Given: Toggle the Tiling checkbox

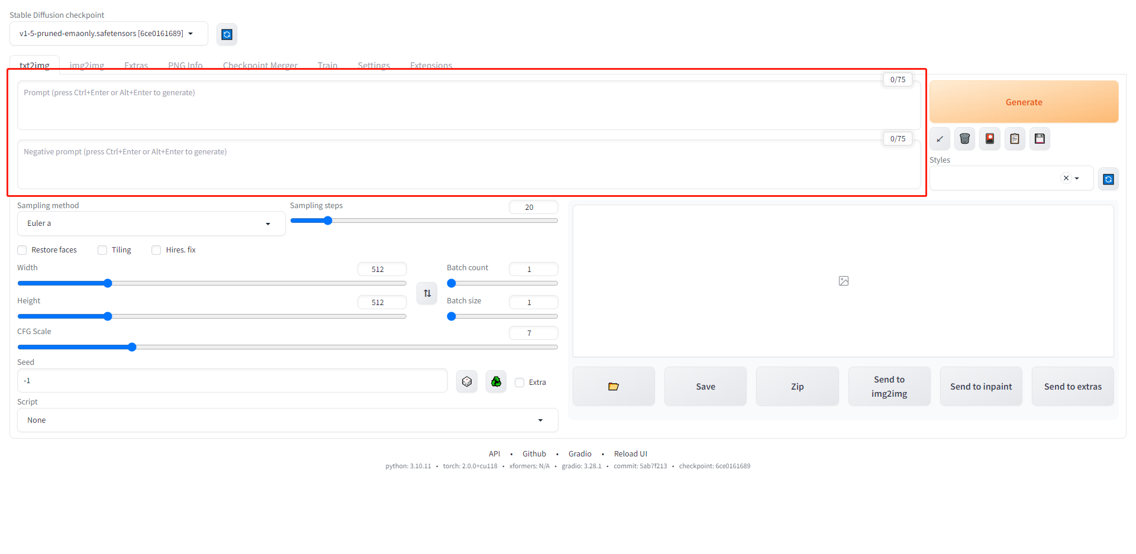Looking at the screenshot, I should 102,250.
